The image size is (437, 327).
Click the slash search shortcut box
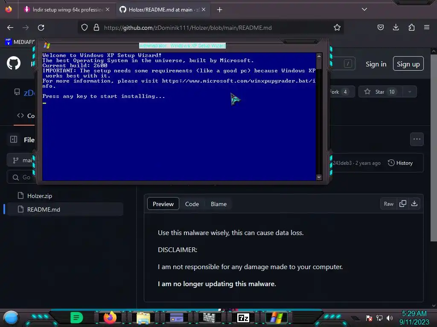tap(348, 64)
